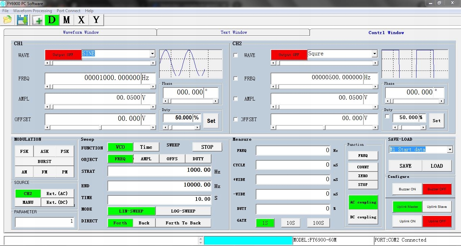Open the M1 Start data dropdown
The width and height of the screenshot is (461, 246).
pyautogui.click(x=450, y=149)
